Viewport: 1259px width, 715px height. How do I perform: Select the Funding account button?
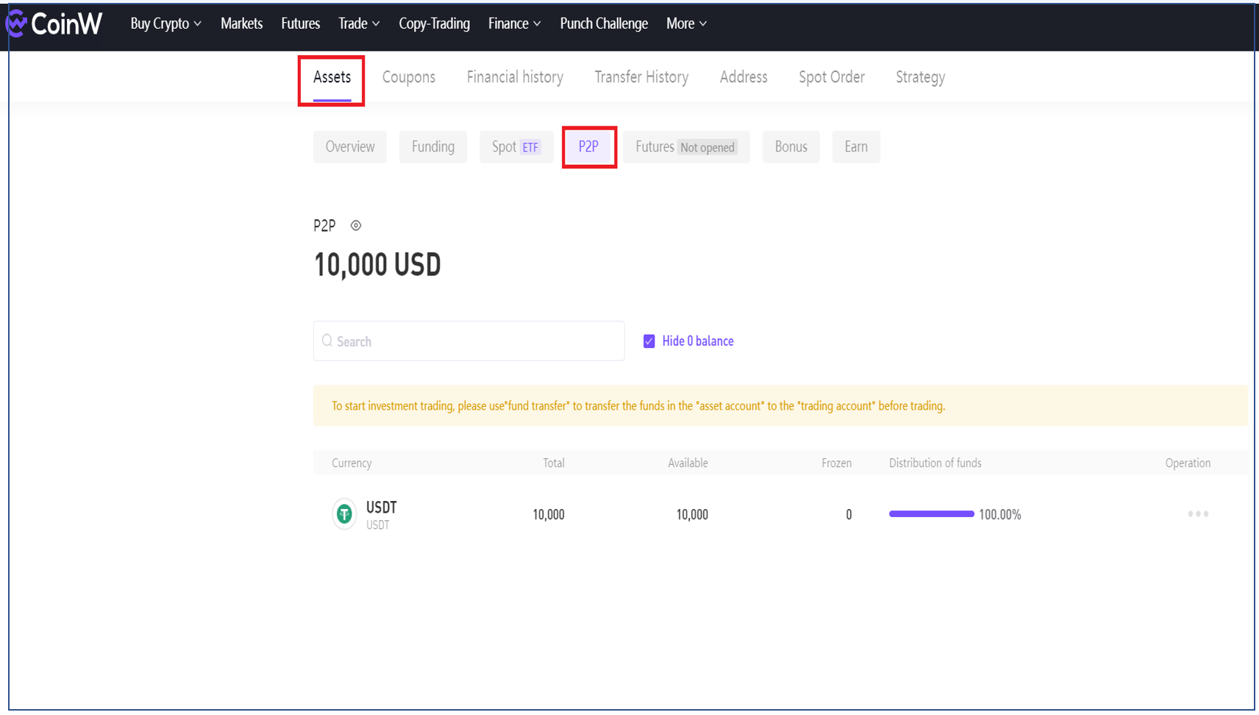[433, 146]
